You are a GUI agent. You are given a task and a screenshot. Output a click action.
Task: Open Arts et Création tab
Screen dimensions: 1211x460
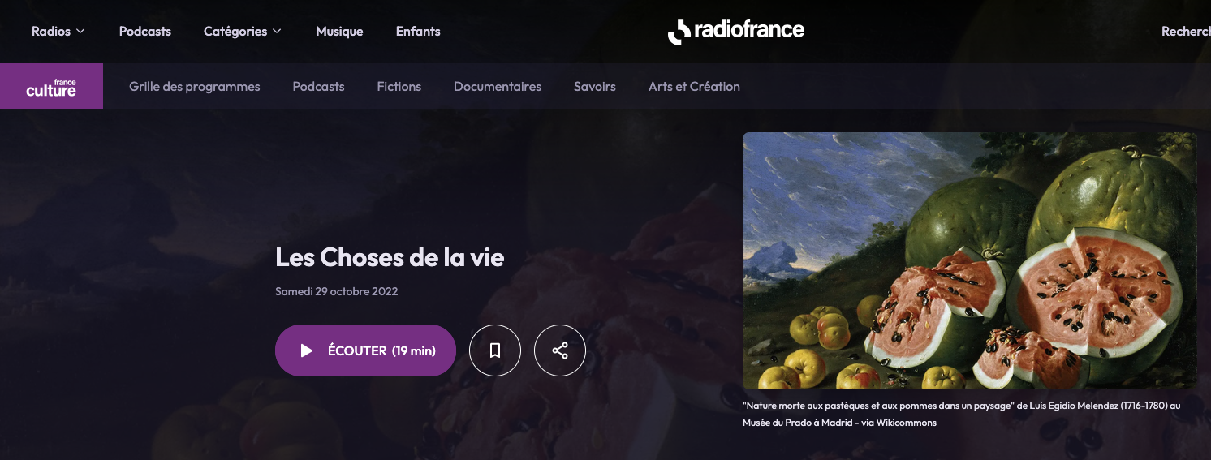pyautogui.click(x=694, y=86)
